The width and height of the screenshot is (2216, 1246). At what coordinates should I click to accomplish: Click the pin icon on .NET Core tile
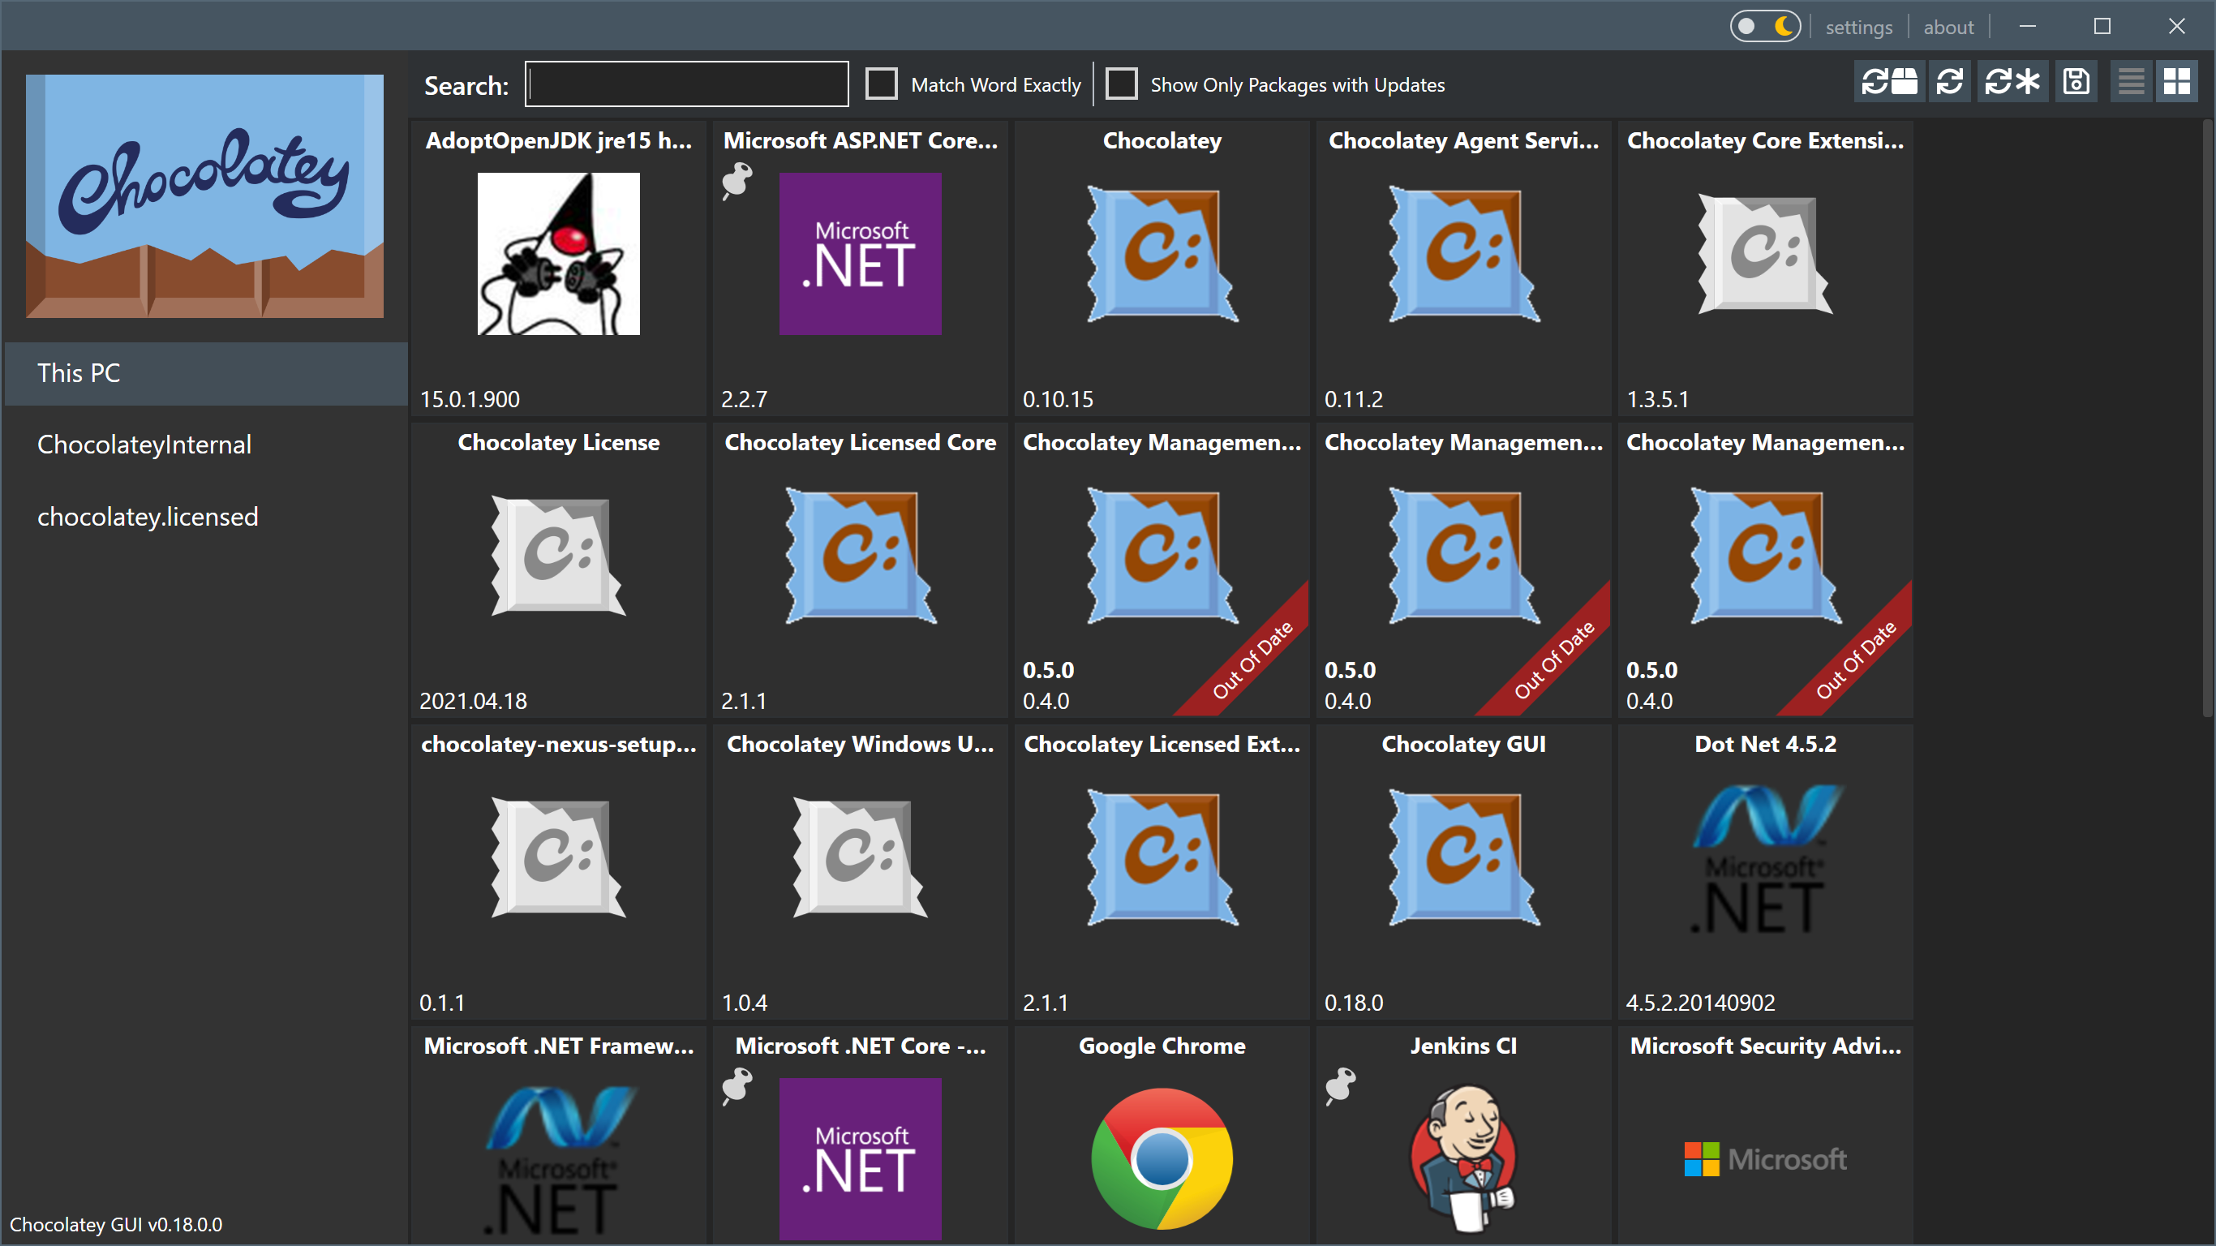point(737,1087)
